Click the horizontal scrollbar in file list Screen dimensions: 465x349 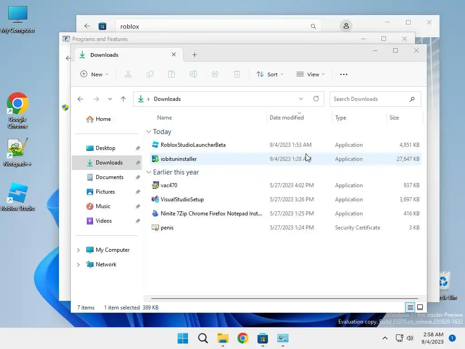pyautogui.click(x=284, y=298)
